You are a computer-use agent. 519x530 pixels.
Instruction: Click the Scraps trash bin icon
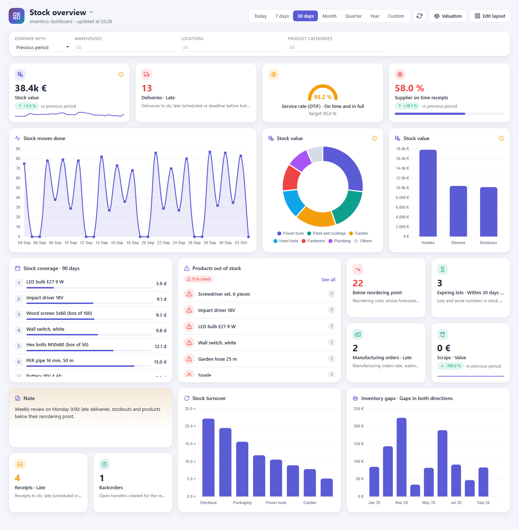click(x=443, y=334)
